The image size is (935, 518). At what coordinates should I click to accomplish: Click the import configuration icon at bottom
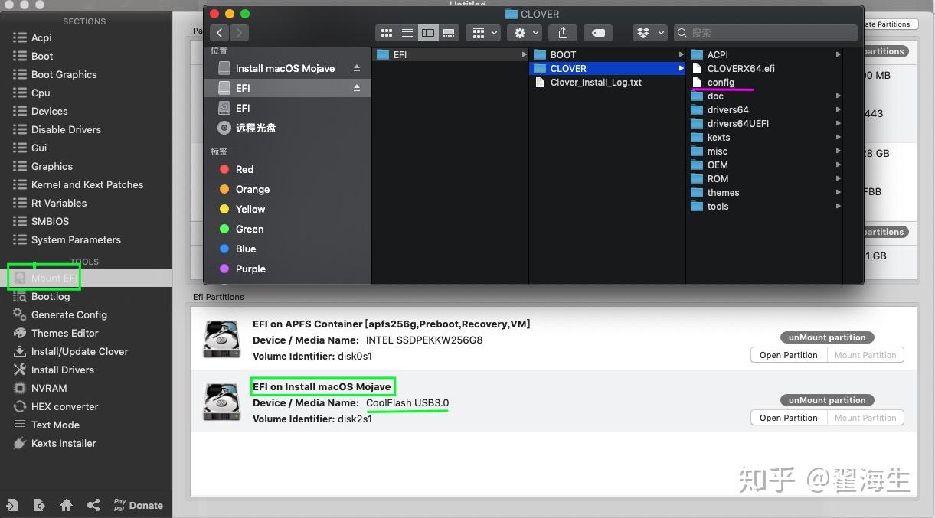click(x=11, y=505)
